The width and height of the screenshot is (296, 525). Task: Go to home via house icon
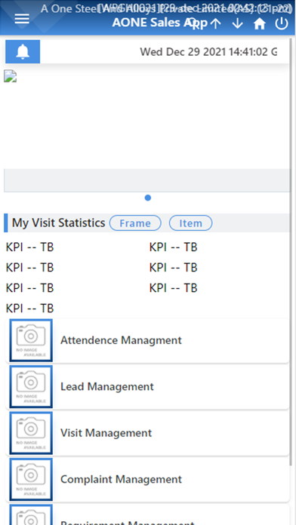coord(260,24)
